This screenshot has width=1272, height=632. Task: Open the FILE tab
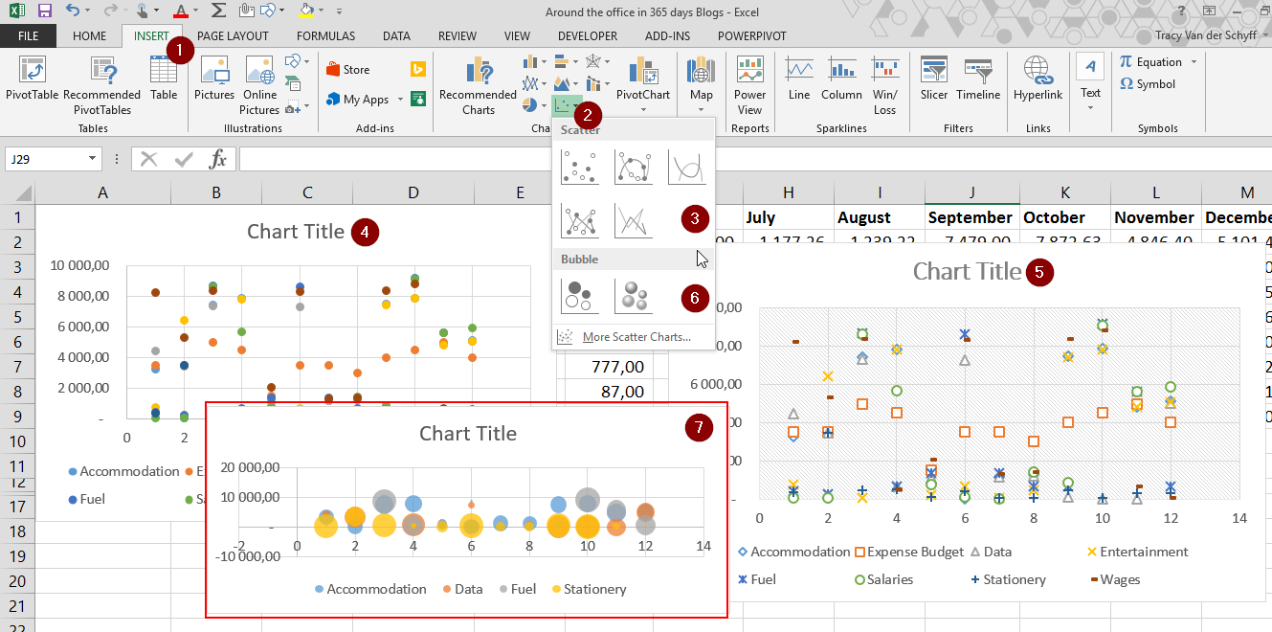point(28,36)
